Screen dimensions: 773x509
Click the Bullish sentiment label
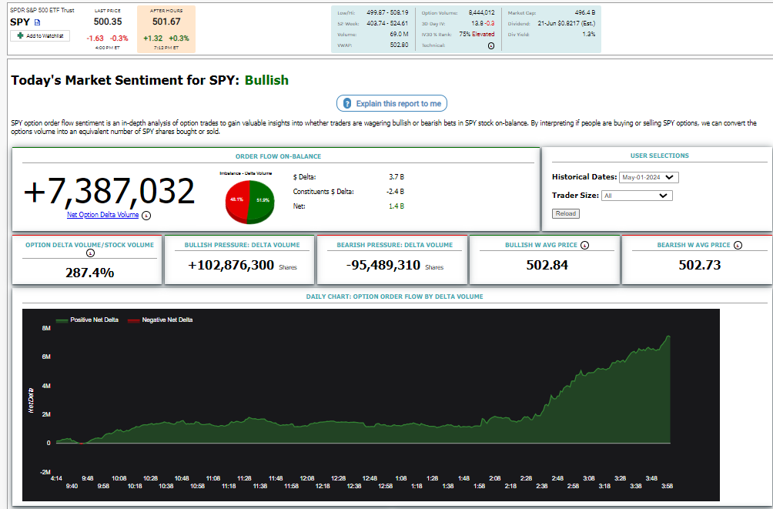tap(266, 80)
